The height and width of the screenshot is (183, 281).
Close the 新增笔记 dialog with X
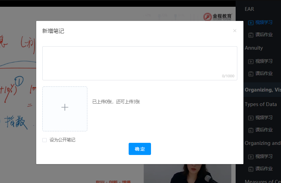point(235,31)
